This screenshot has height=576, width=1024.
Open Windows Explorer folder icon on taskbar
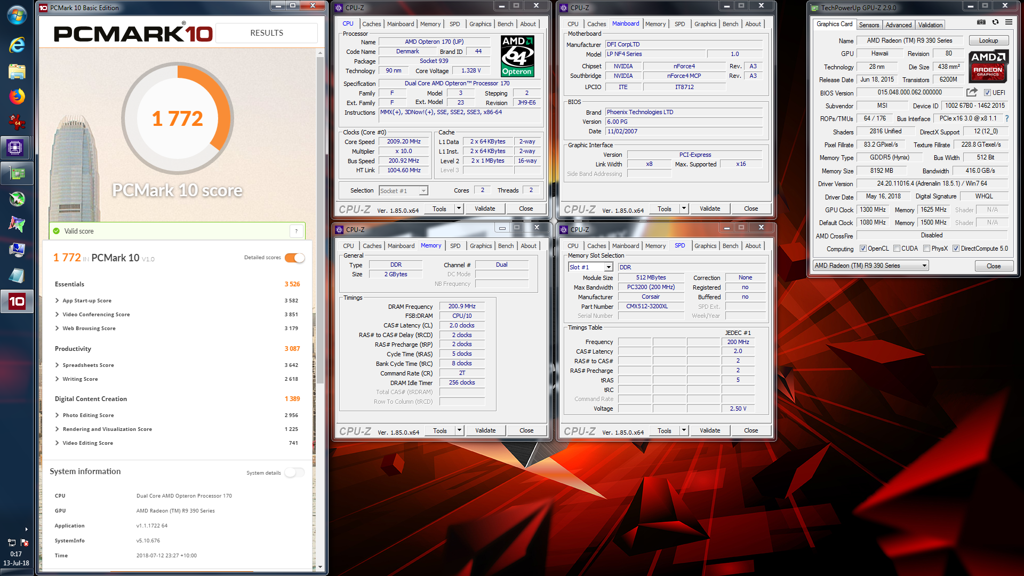[x=17, y=71]
